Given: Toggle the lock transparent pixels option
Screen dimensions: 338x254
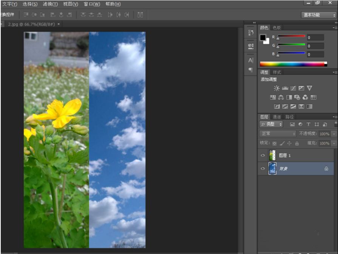Looking at the screenshot, I should (275, 143).
